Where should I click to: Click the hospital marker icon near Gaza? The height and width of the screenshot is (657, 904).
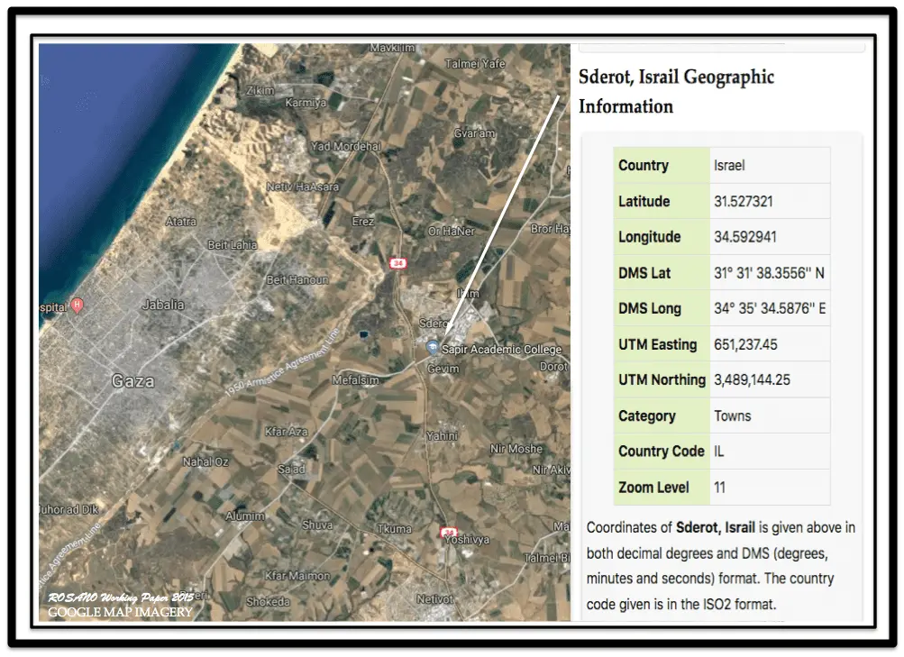pyautogui.click(x=78, y=306)
